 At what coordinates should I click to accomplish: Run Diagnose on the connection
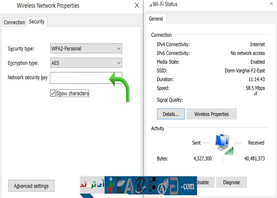(231, 182)
